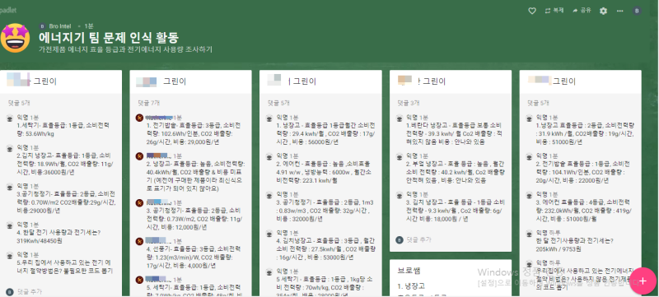Click 익명 avatar beside 전기밥솥 104.1Wh/인분 comment

pyautogui.click(x=530, y=156)
